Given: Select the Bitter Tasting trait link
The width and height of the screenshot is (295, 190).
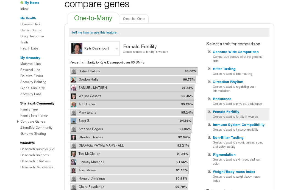Looking at the screenshot, I should click(x=224, y=69).
